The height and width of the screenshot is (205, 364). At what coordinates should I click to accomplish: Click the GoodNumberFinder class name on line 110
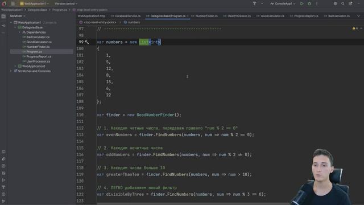tap(155, 115)
